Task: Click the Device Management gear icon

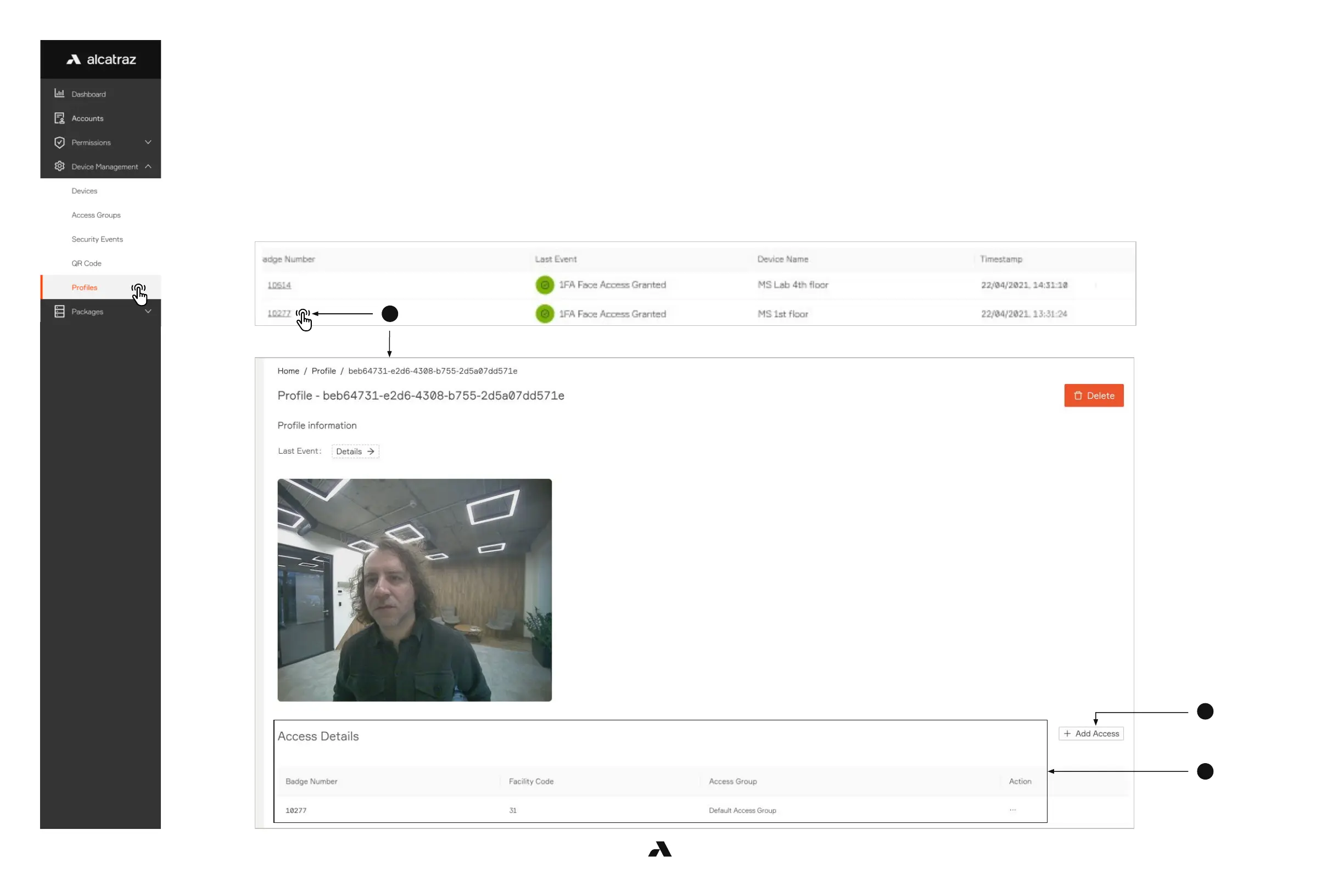Action: 59,166
